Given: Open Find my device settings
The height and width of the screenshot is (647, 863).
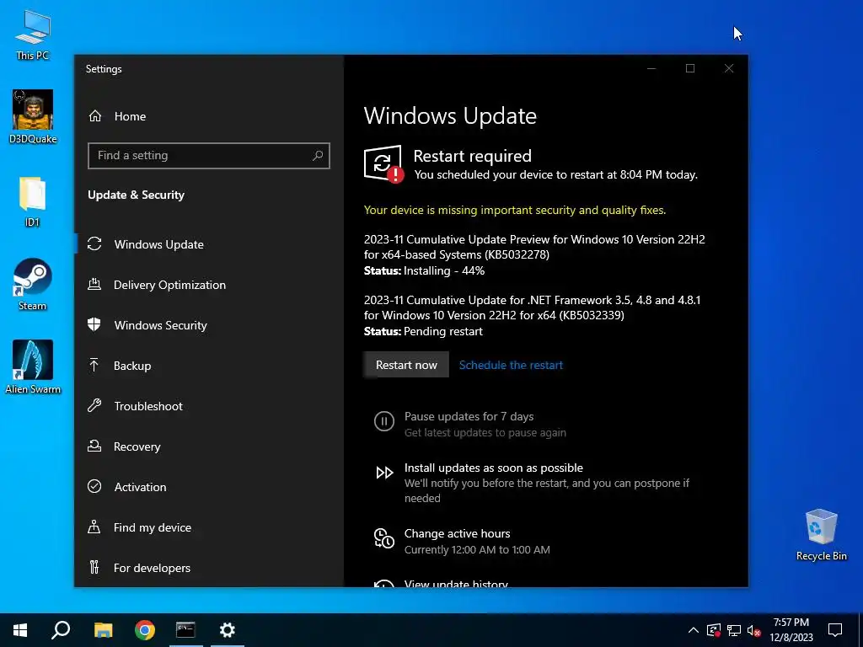Looking at the screenshot, I should (x=209, y=527).
